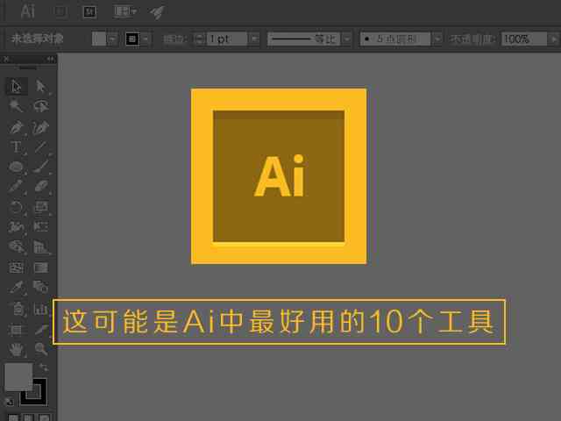Screen dimensions: 561x421
Task: Open the 5 点圆形 brush definition dropdown
Action: click(437, 39)
